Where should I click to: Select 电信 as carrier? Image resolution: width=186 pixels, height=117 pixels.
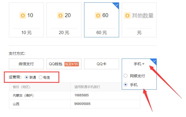tap(40, 77)
